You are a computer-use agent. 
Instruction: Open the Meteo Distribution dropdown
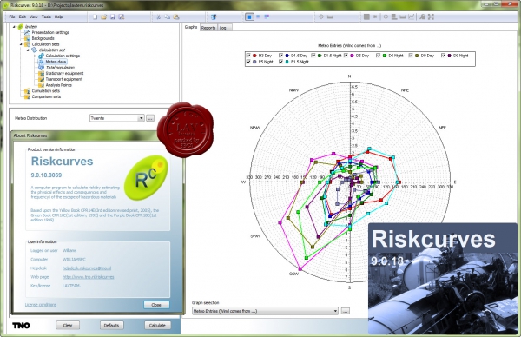coord(142,118)
